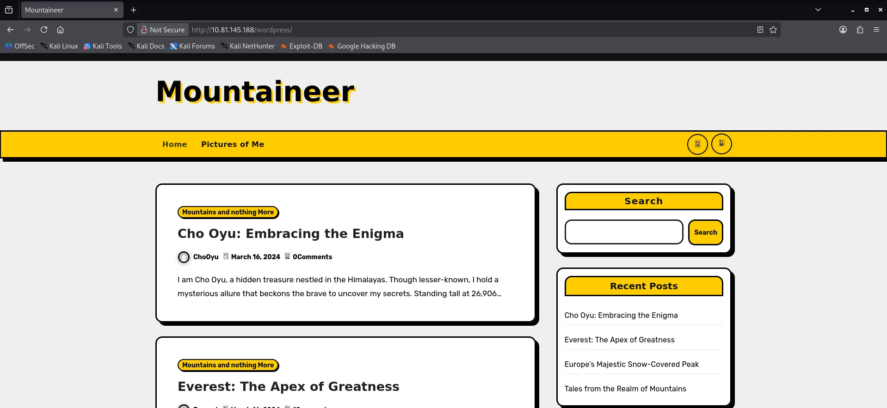Open the Pictures of Me menu item

[233, 144]
